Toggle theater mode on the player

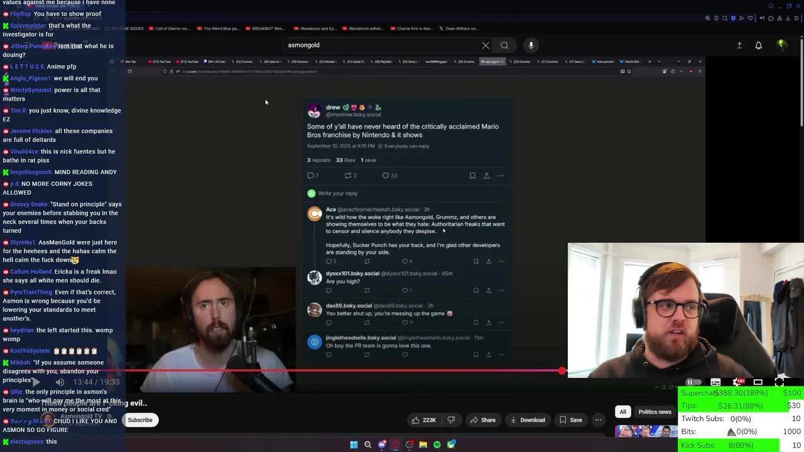tap(758, 382)
